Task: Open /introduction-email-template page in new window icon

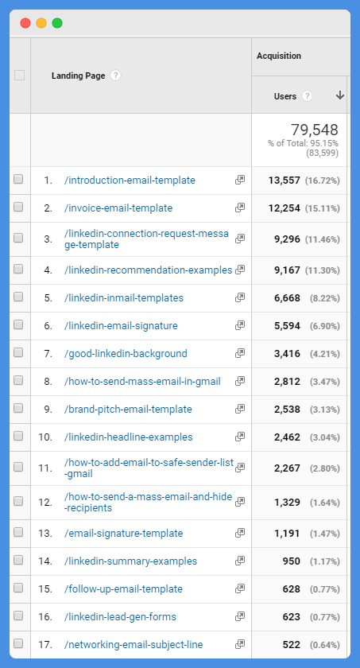Action: (x=240, y=180)
